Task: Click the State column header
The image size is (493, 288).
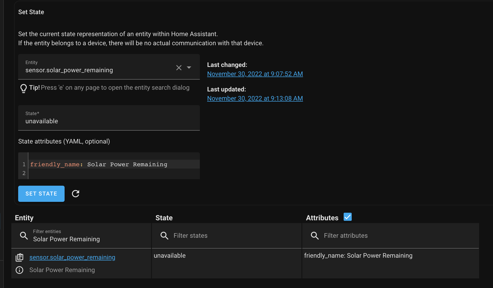Action: pos(164,218)
